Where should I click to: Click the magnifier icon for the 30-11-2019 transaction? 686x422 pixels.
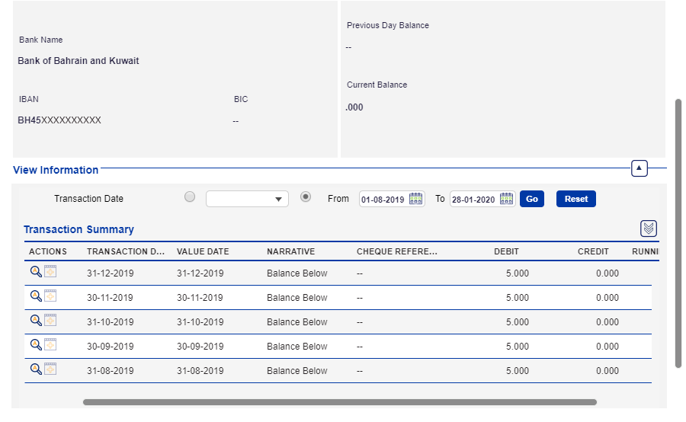35,296
